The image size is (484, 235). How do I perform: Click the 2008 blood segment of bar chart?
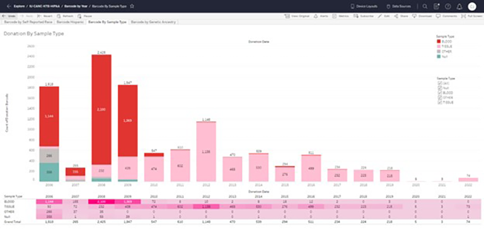(x=101, y=109)
